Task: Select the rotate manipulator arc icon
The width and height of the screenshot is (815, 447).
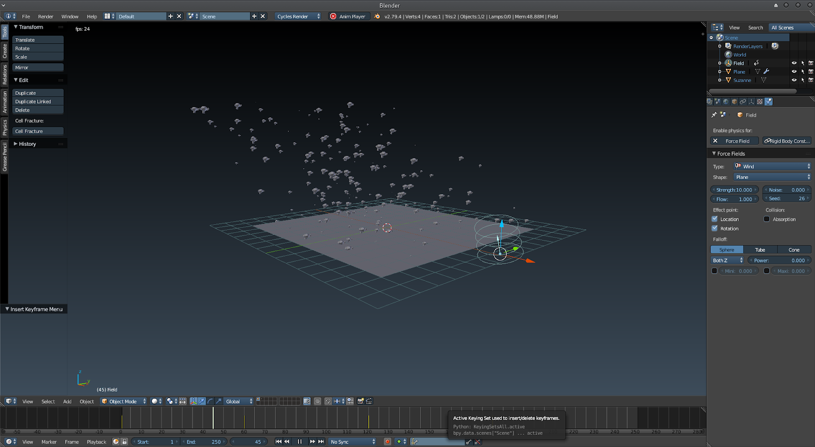Action: [210, 401]
